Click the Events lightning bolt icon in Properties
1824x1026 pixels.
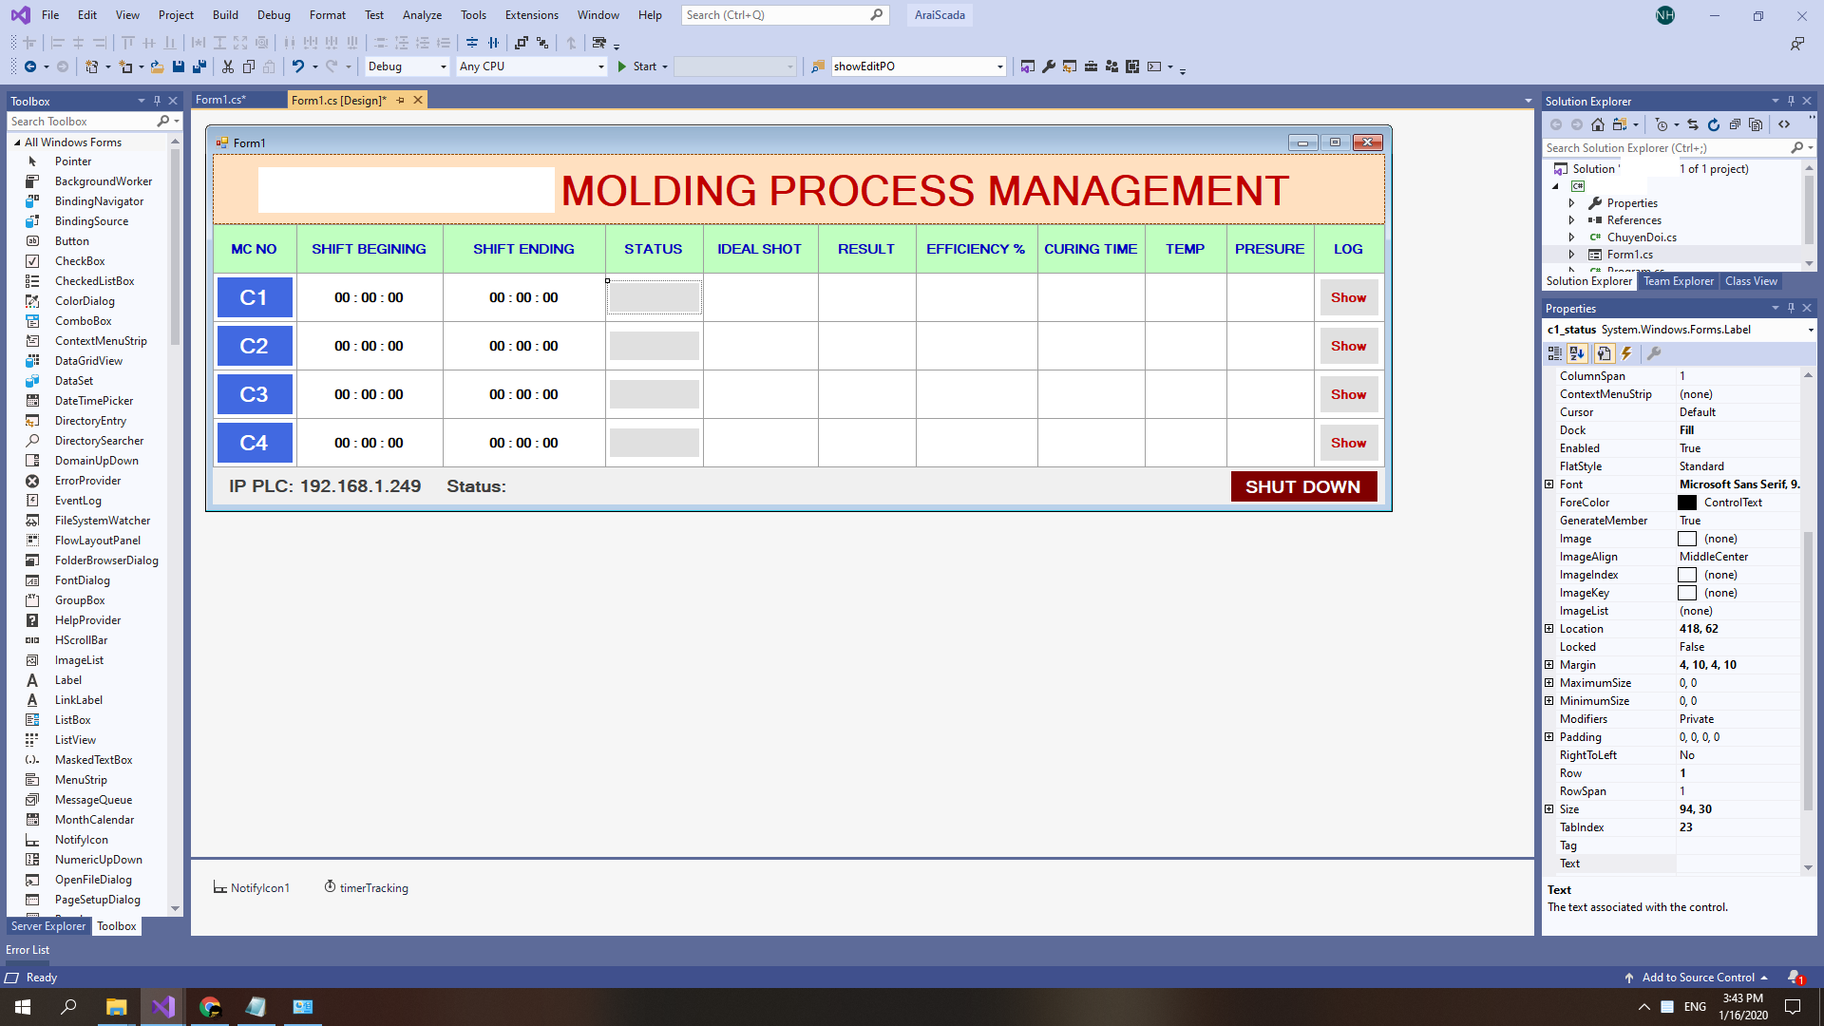1626,353
